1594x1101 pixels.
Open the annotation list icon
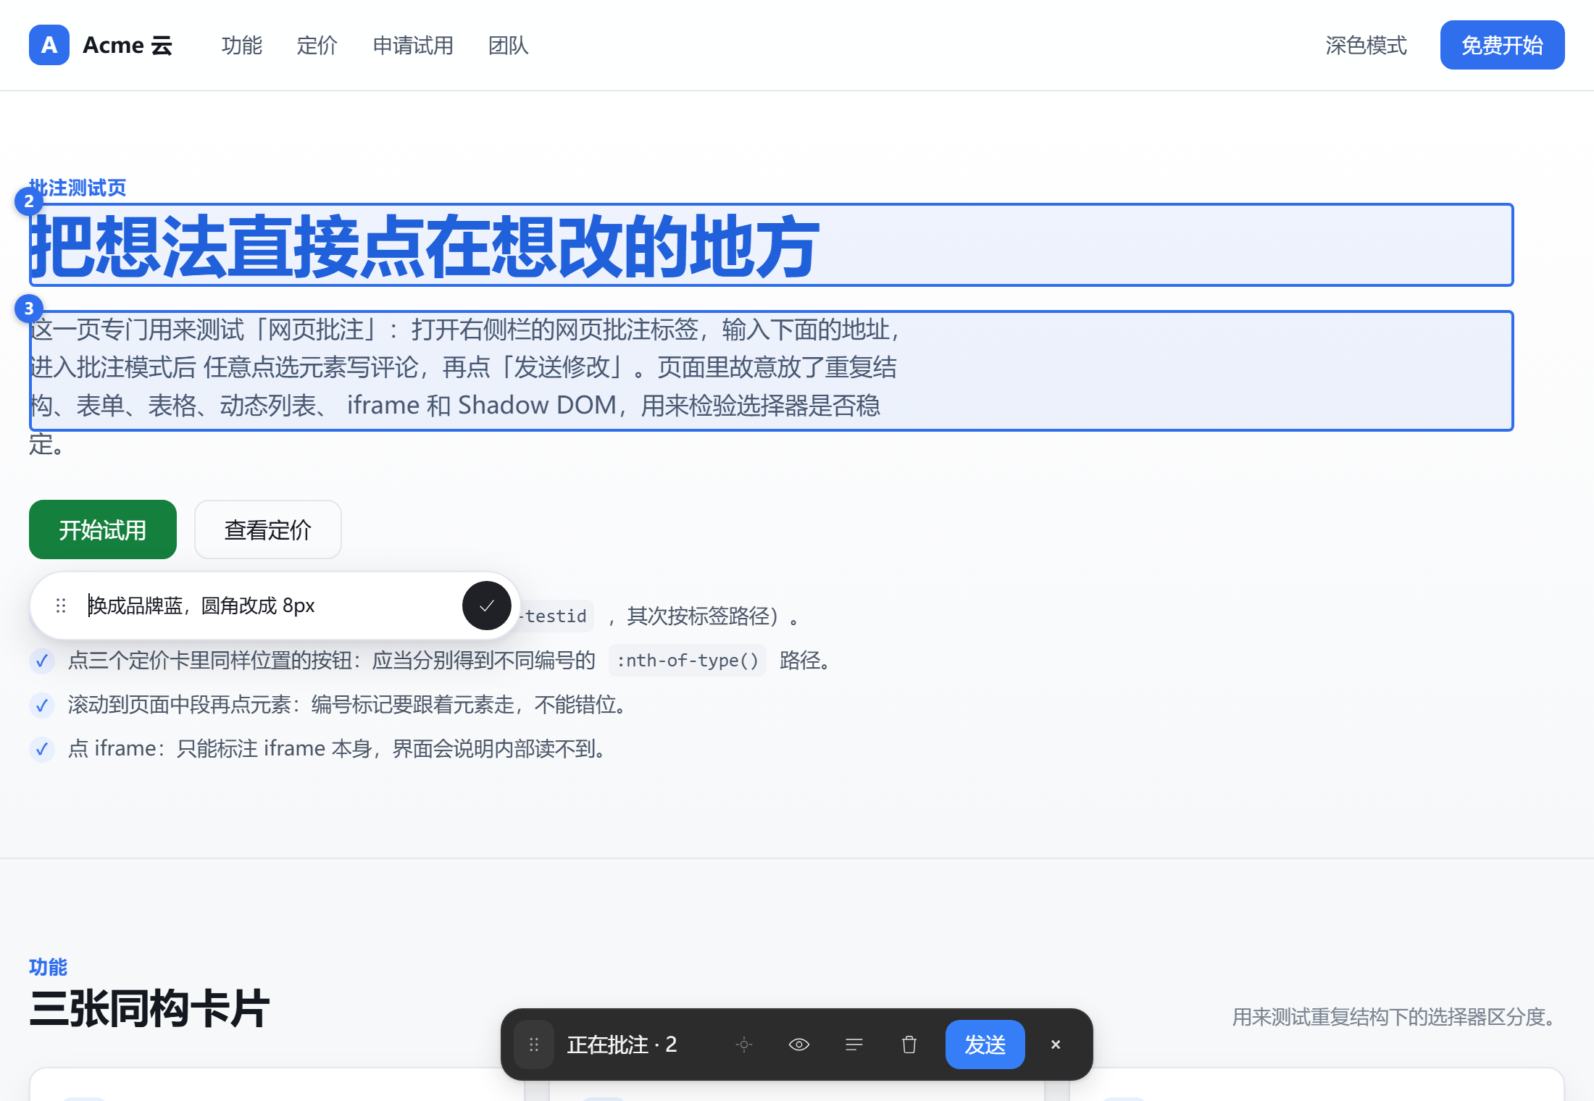click(854, 1045)
